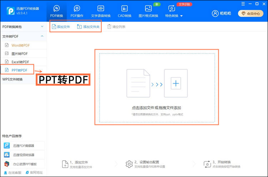Click the PDF转换 tab icon
The image size is (268, 177).
click(x=56, y=8)
